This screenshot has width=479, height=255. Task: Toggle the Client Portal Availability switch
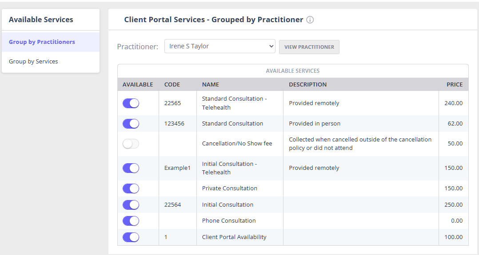tap(131, 237)
